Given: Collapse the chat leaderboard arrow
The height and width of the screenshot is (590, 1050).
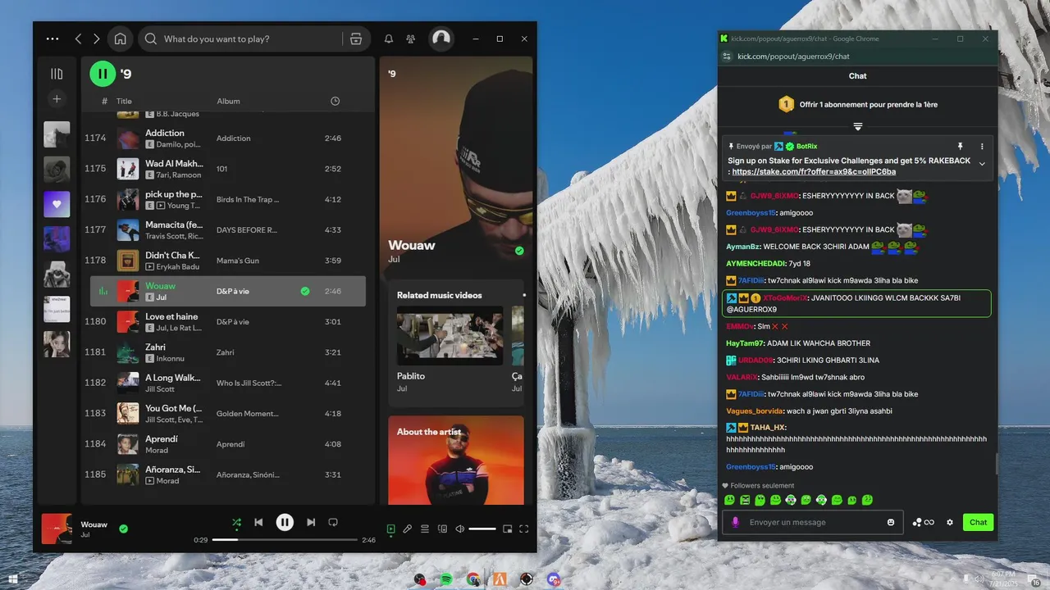Looking at the screenshot, I should pyautogui.click(x=858, y=126).
